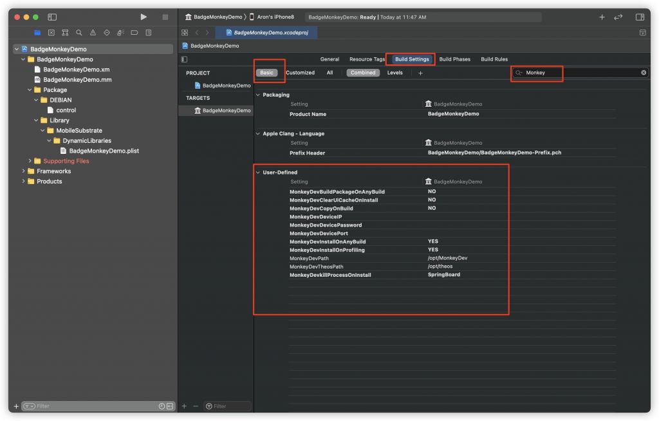Open the related items grid icon
This screenshot has width=659, height=421.
pos(185,32)
